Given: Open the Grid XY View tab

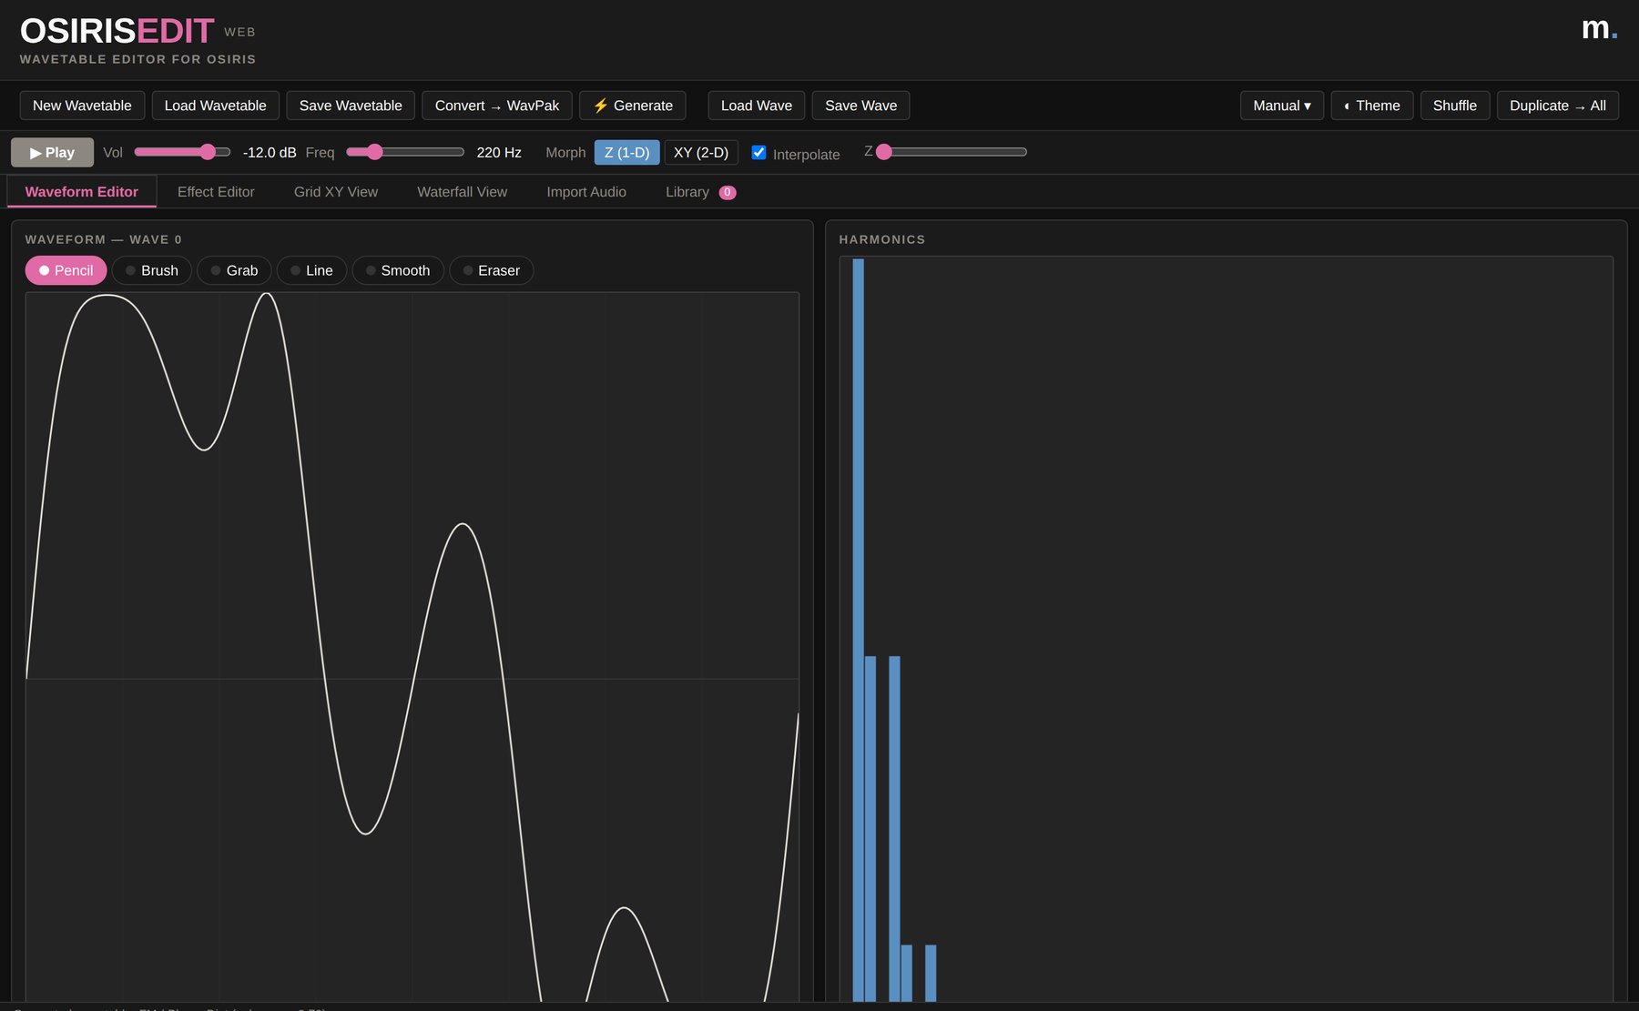Looking at the screenshot, I should [x=336, y=192].
